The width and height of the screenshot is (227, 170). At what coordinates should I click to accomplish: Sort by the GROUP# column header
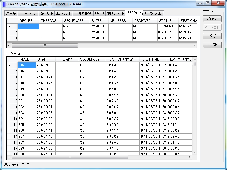pos(29,21)
